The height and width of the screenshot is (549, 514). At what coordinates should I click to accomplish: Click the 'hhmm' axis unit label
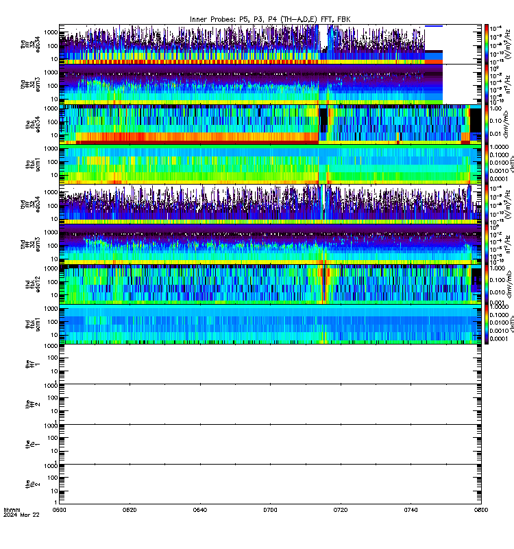12,510
